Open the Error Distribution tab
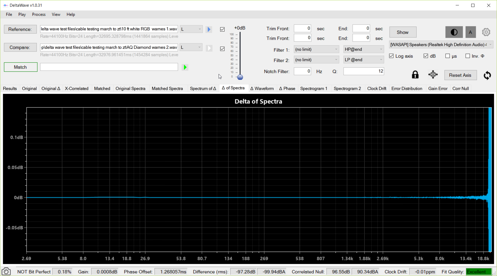Image resolution: width=497 pixels, height=276 pixels. [407, 88]
